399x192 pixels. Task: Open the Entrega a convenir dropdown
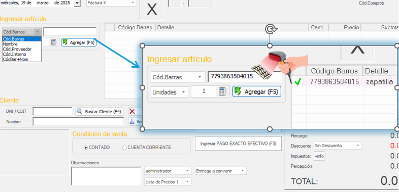coord(221,171)
